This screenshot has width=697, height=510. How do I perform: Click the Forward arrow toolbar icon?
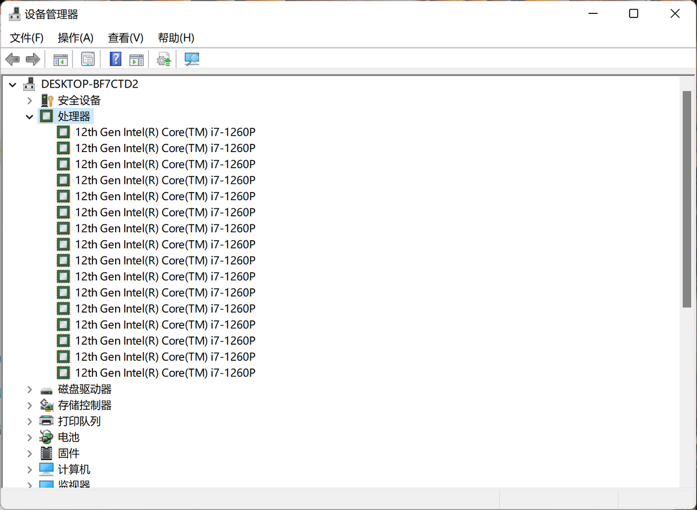pyautogui.click(x=33, y=59)
